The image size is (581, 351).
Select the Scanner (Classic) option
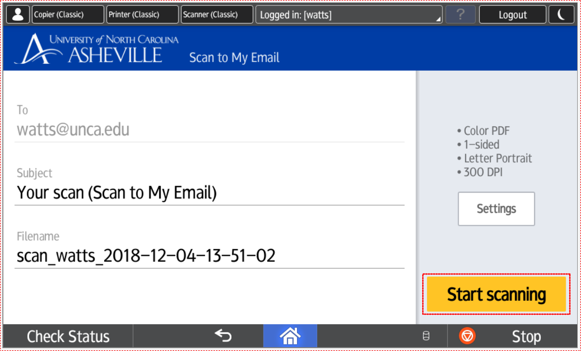point(217,15)
